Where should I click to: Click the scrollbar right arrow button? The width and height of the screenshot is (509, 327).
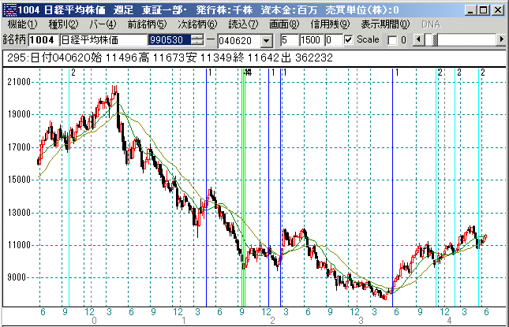(x=502, y=39)
